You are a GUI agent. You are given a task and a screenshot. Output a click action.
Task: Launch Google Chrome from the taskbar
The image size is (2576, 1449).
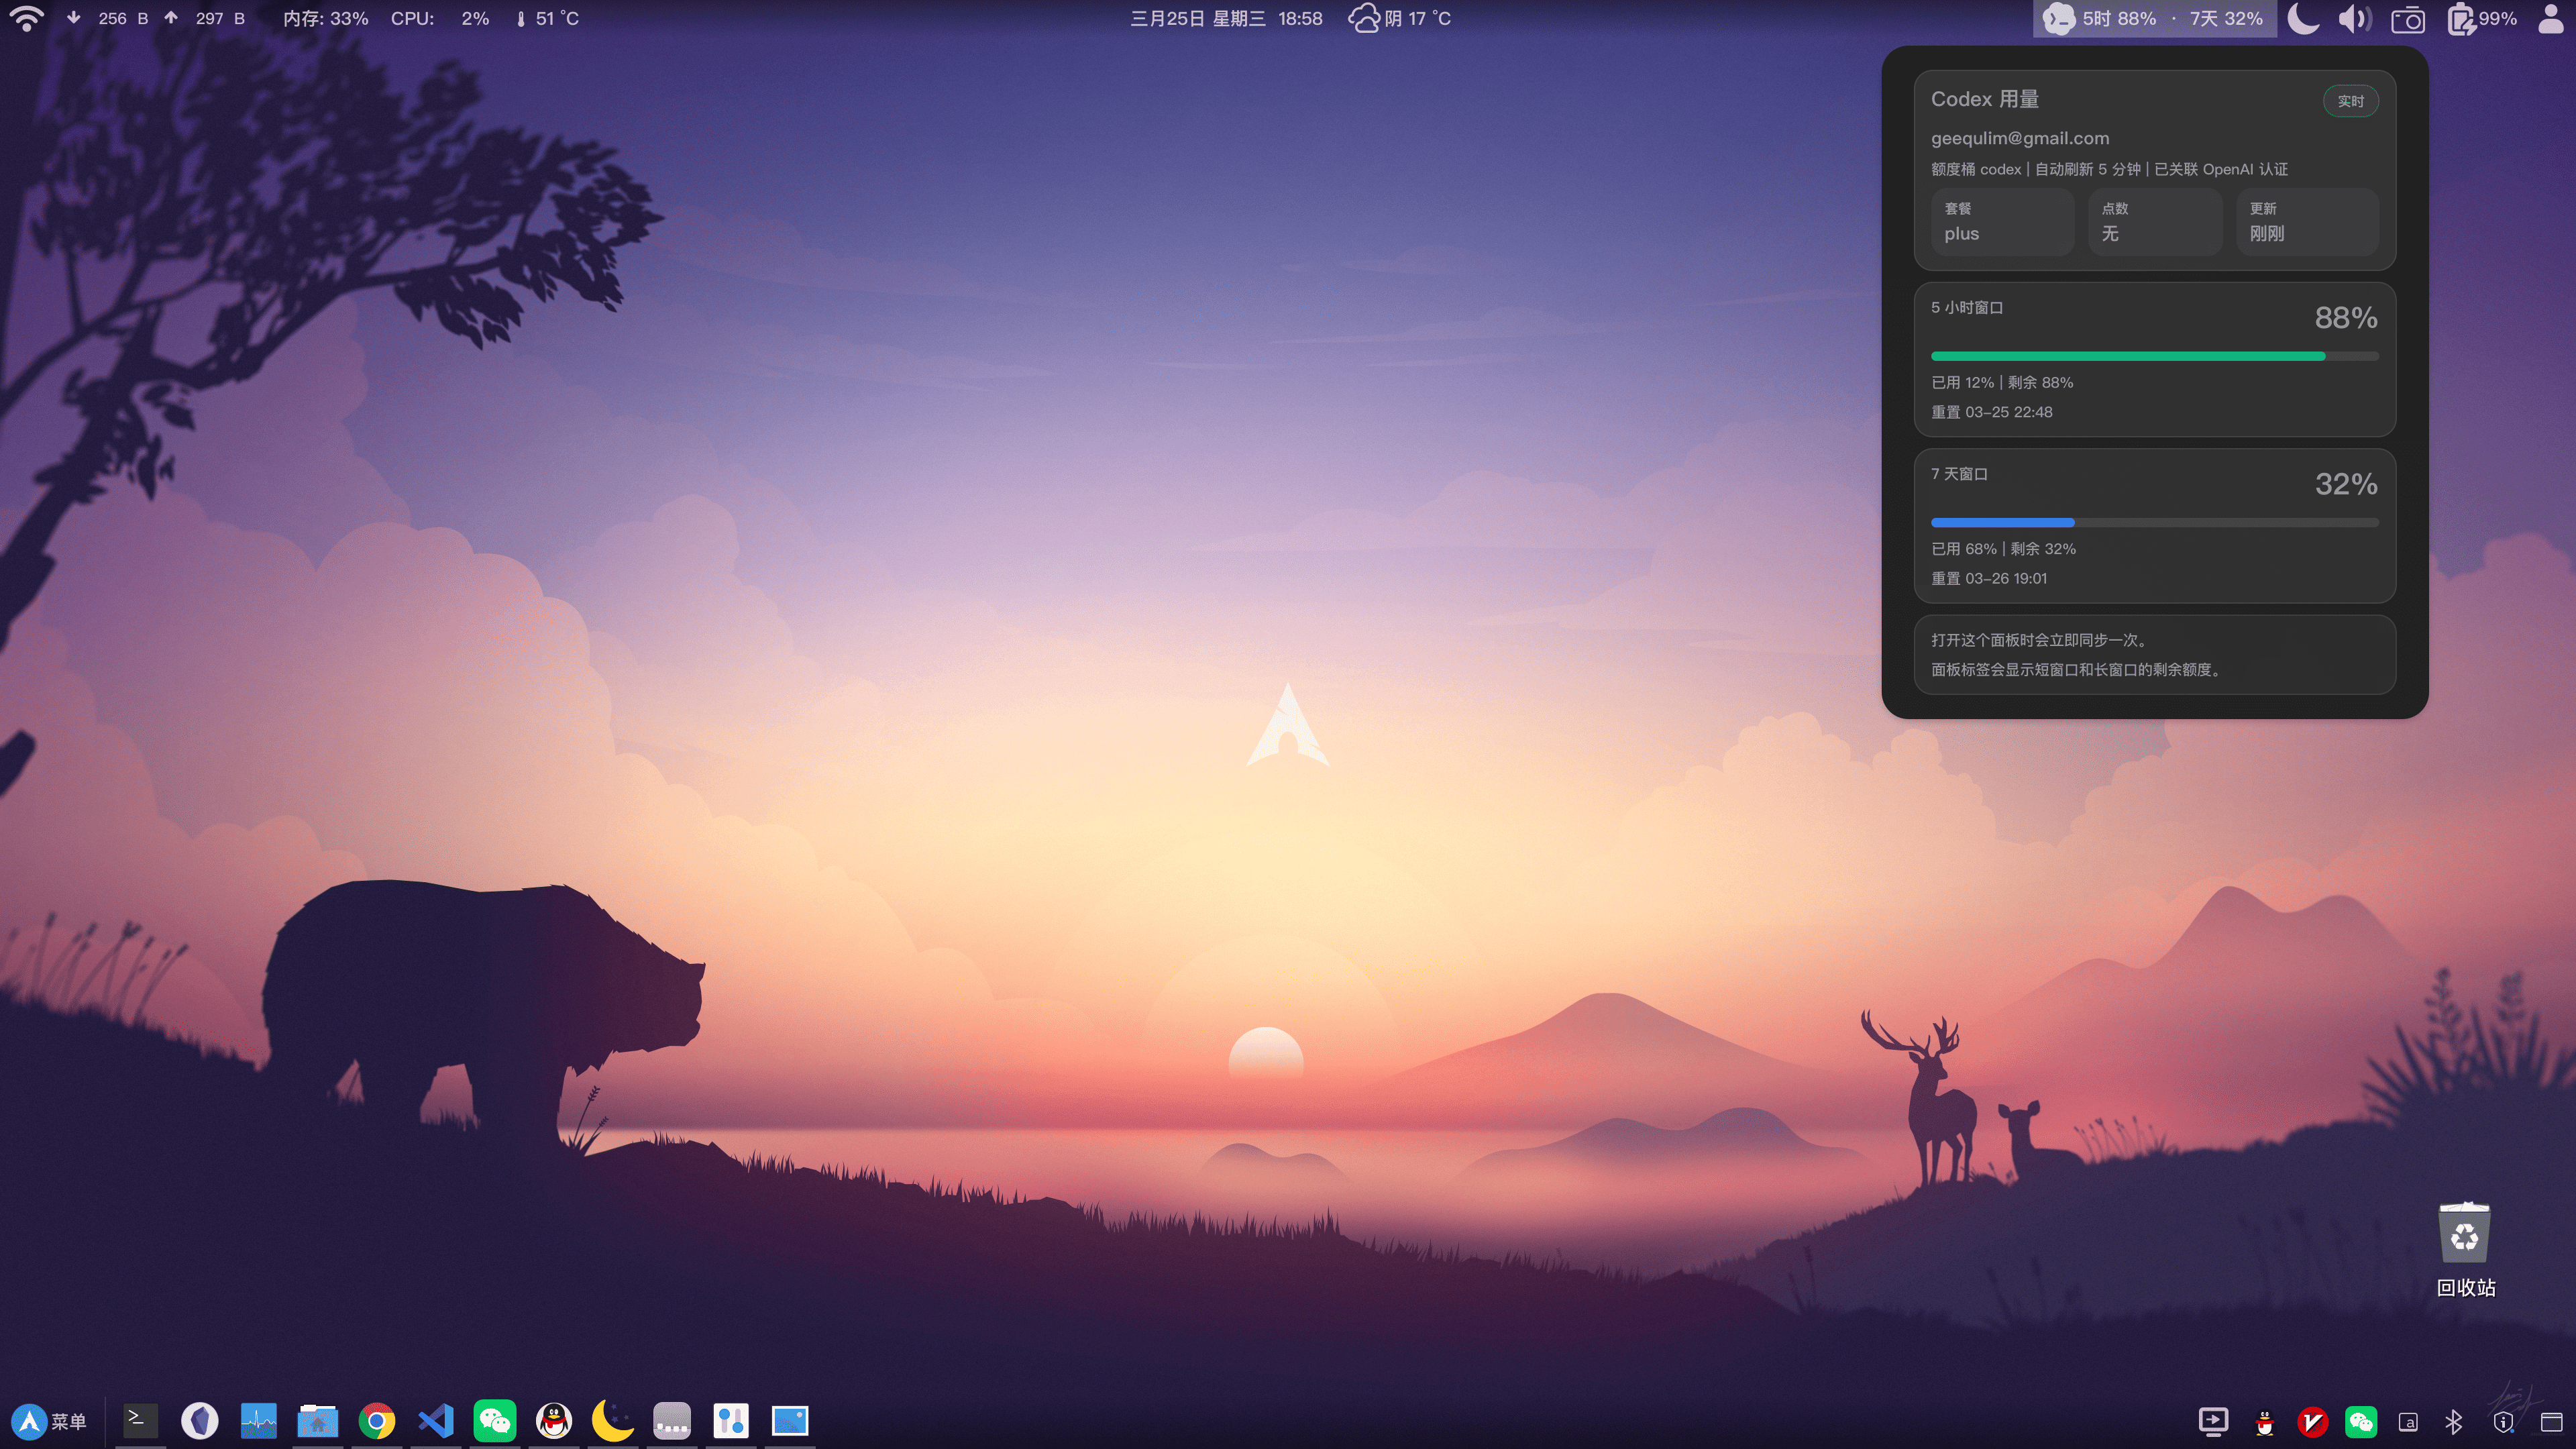click(x=376, y=1420)
